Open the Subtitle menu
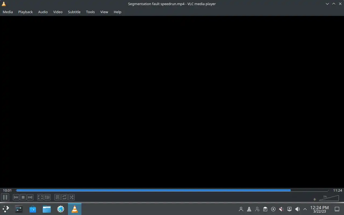This screenshot has width=344, height=215. [74, 12]
